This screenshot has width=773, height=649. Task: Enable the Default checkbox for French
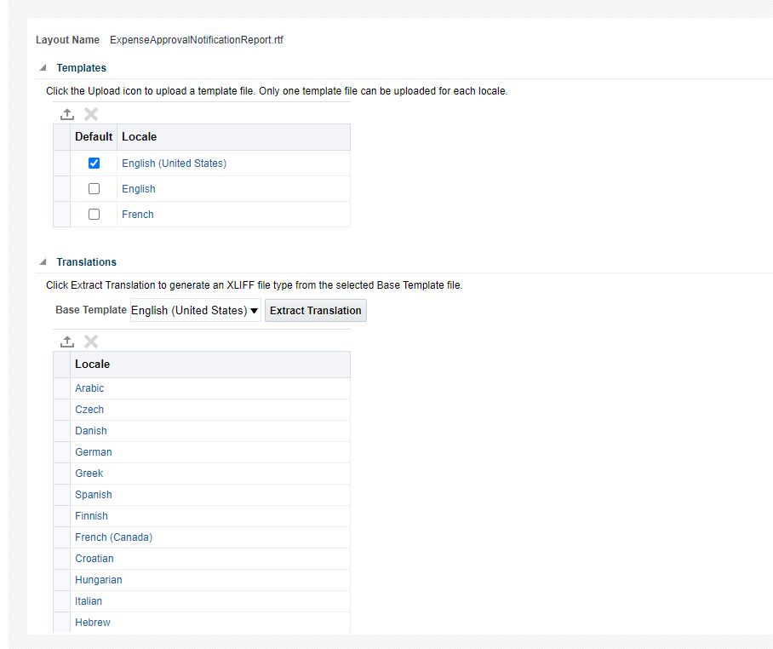point(94,214)
